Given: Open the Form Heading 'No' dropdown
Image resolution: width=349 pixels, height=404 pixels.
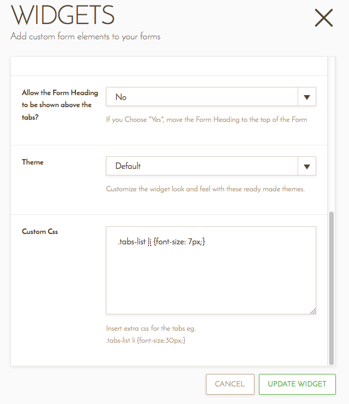Looking at the screenshot, I should [211, 97].
